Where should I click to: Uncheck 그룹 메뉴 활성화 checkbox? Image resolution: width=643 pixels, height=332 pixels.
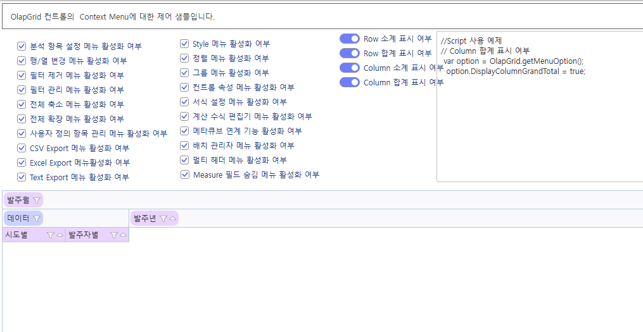pos(184,73)
